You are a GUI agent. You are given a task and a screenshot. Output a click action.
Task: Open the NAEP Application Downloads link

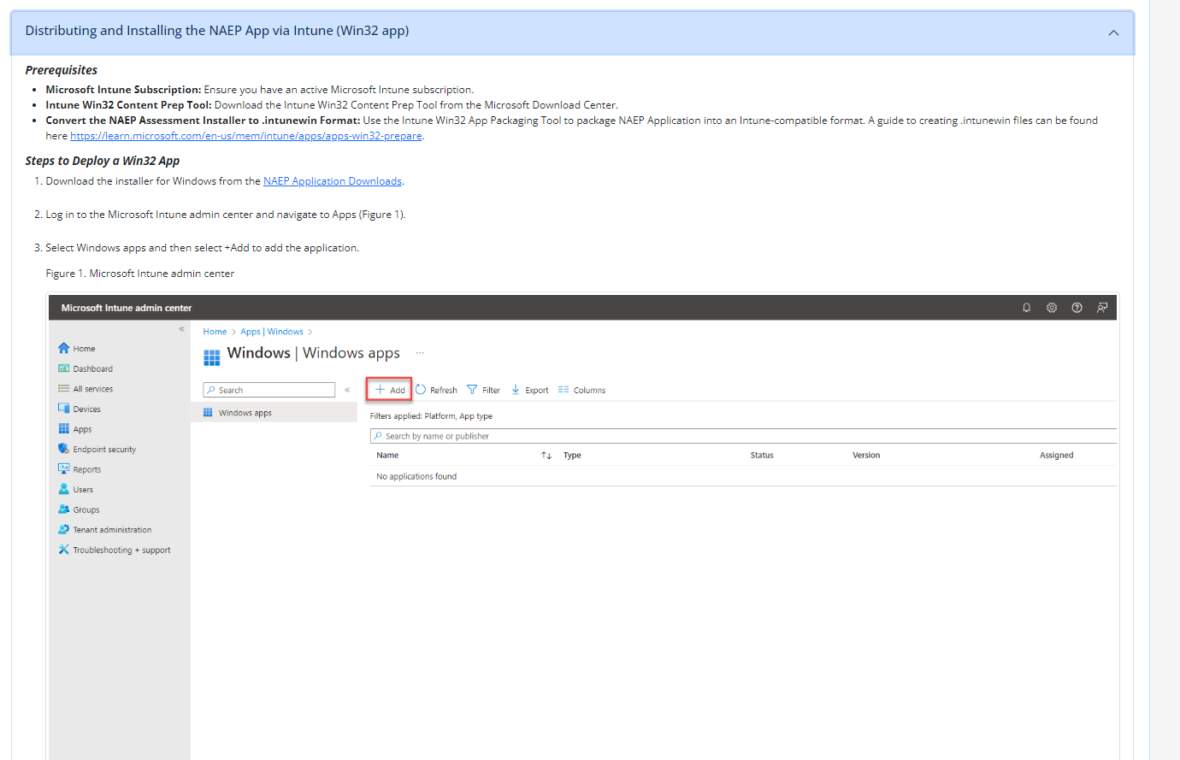333,181
